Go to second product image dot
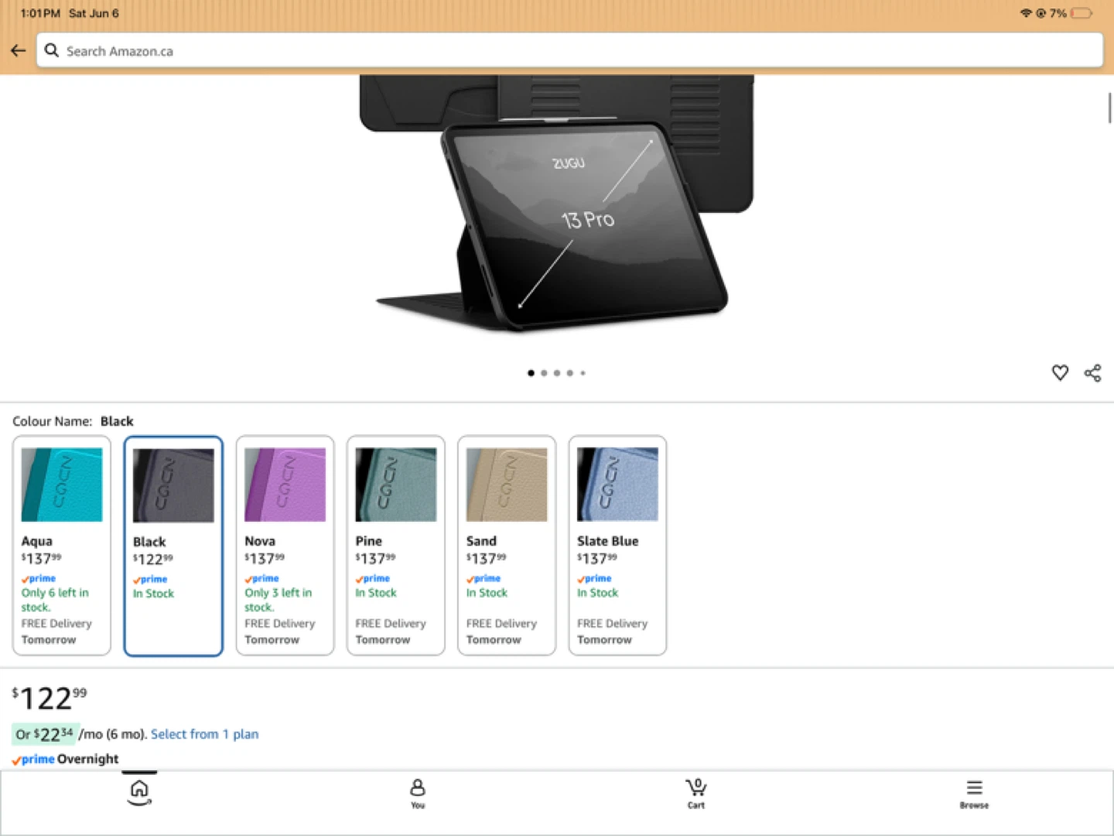 pos(544,373)
